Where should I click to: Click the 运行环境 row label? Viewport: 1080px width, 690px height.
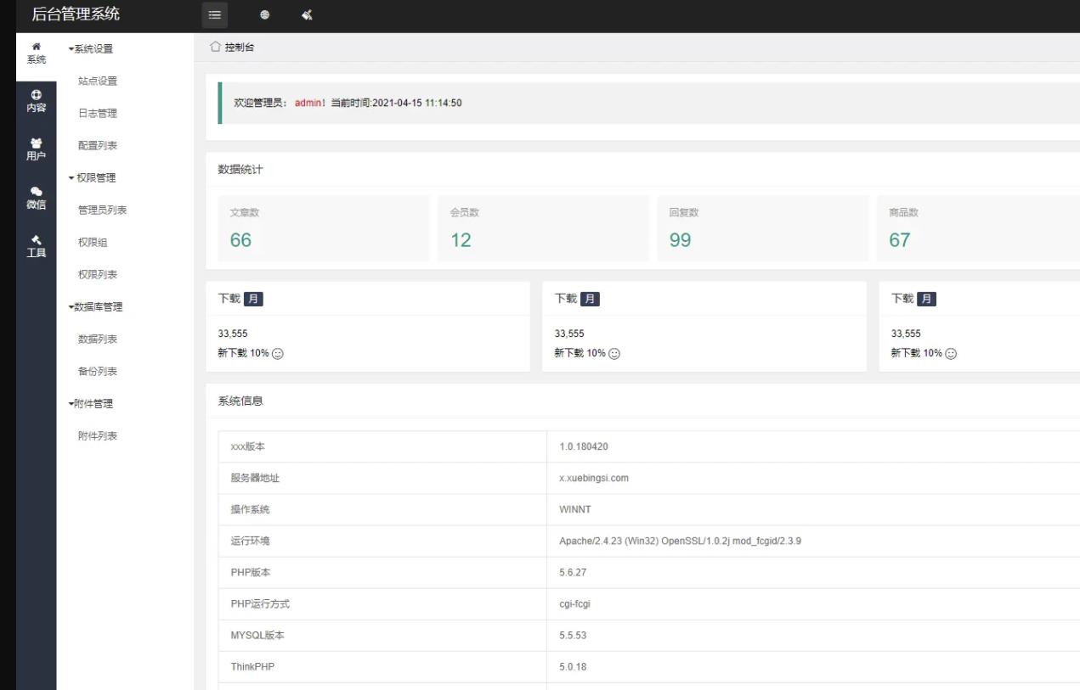(x=250, y=541)
